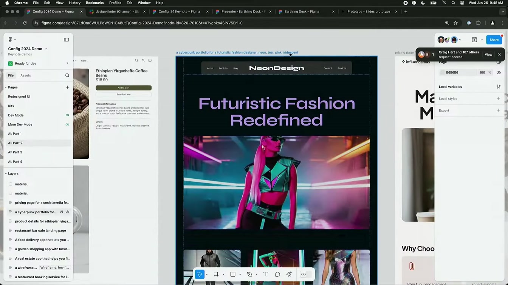
Task: Open the shape tools dropdown arrow
Action: pyautogui.click(x=240, y=275)
